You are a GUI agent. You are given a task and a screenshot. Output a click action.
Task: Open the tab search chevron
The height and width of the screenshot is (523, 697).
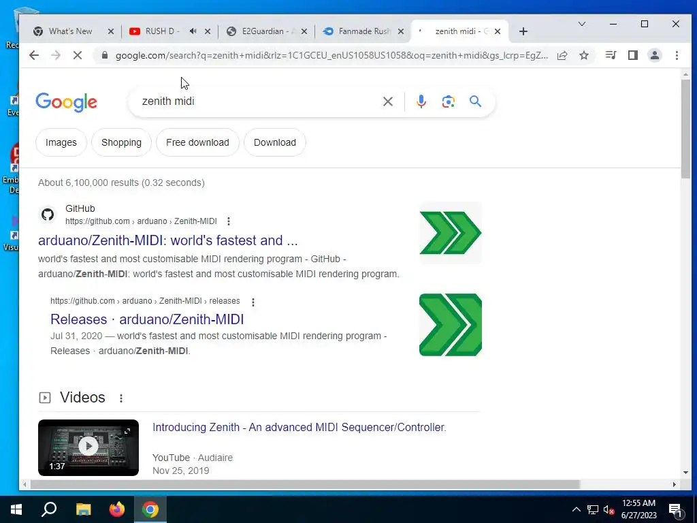(x=582, y=24)
